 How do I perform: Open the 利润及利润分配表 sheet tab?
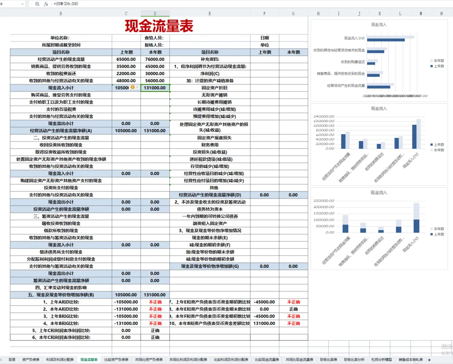click(60, 360)
